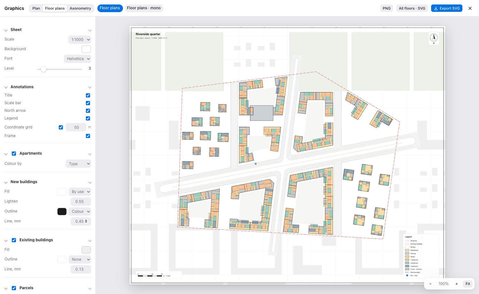
Task: Select Floor plans segment between Plan and Axonometry
Action: point(55,8)
